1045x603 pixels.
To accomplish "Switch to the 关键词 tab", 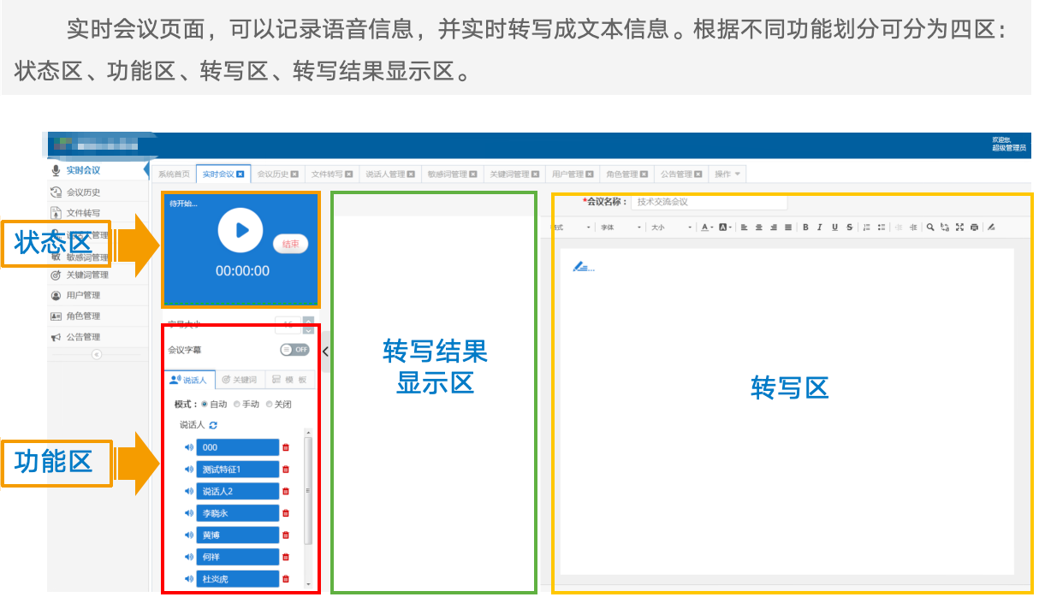I will pos(240,379).
